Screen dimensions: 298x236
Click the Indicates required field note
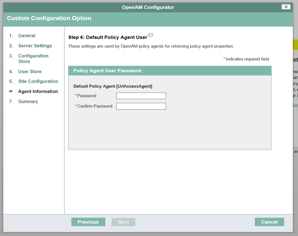[247, 59]
